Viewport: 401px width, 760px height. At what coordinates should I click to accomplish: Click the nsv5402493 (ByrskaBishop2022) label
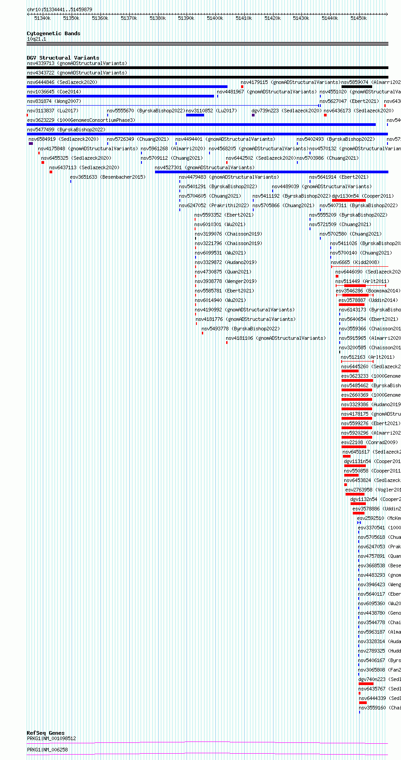coord(336,139)
